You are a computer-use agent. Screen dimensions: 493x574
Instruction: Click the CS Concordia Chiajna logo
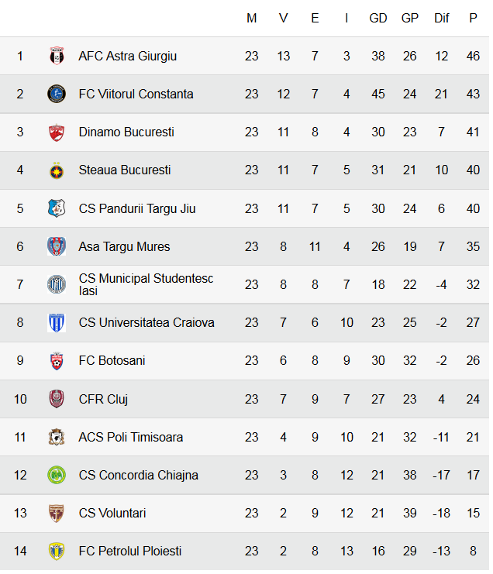(57, 475)
